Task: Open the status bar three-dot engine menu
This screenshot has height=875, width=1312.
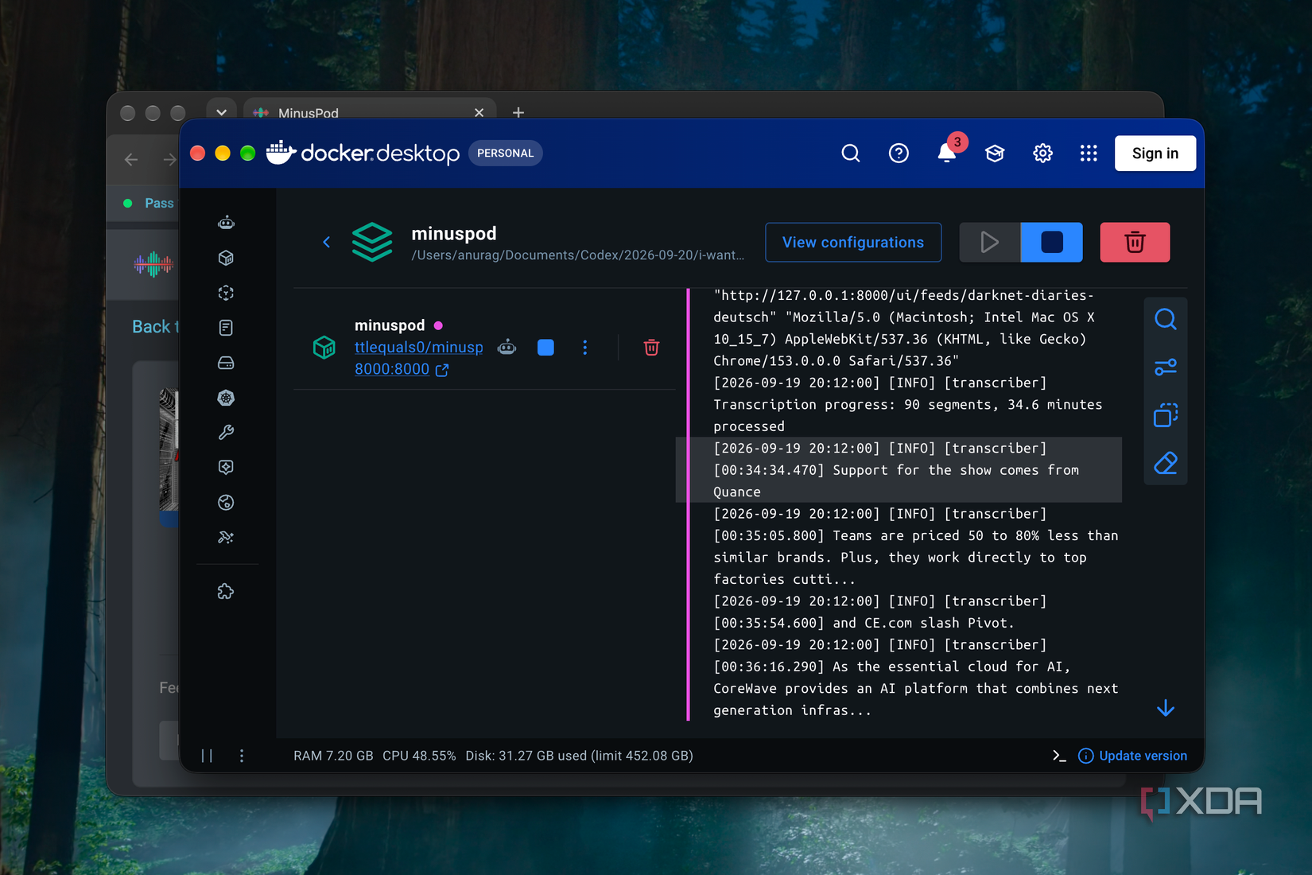Action: tap(242, 756)
